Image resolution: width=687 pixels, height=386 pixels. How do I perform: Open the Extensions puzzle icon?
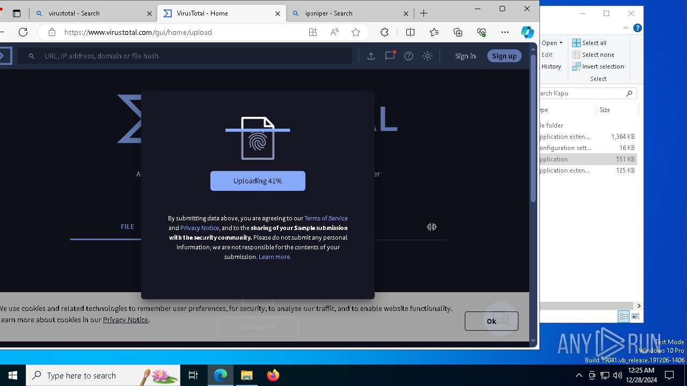click(384, 32)
